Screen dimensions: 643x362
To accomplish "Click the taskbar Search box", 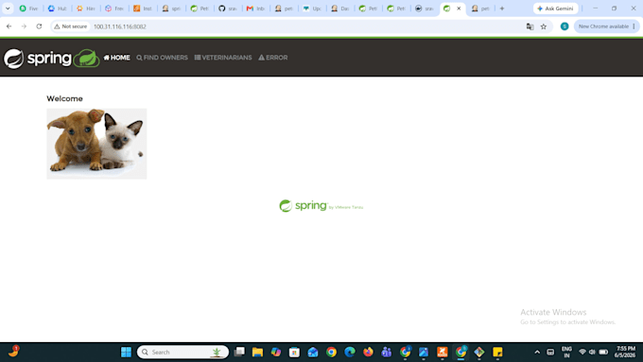I will click(182, 353).
